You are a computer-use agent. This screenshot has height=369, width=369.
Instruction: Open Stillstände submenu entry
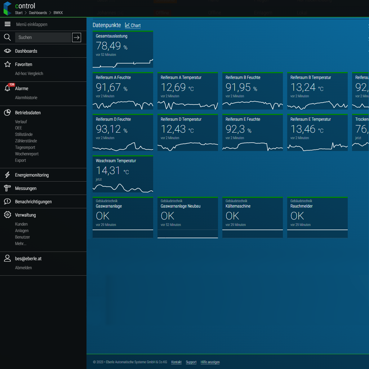(24, 134)
